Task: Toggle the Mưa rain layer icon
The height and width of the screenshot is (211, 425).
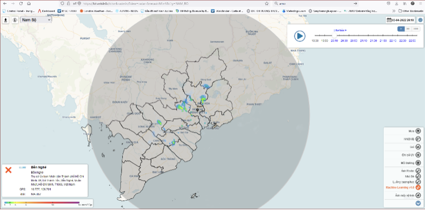Action: pos(418,131)
